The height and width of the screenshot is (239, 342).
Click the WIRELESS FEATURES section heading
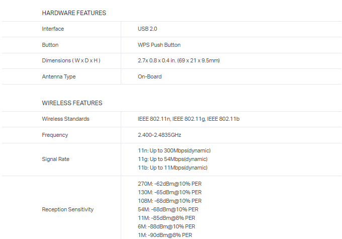point(72,103)
